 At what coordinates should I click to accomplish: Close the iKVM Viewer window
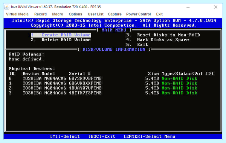(x=215, y=7)
